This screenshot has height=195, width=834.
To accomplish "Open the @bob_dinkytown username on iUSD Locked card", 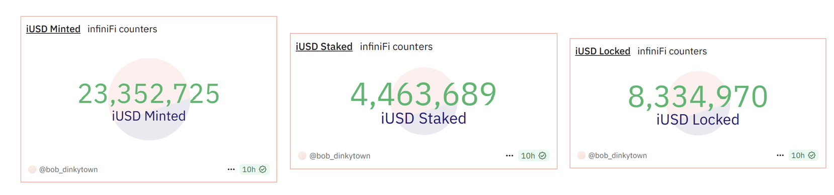I will click(x=618, y=155).
